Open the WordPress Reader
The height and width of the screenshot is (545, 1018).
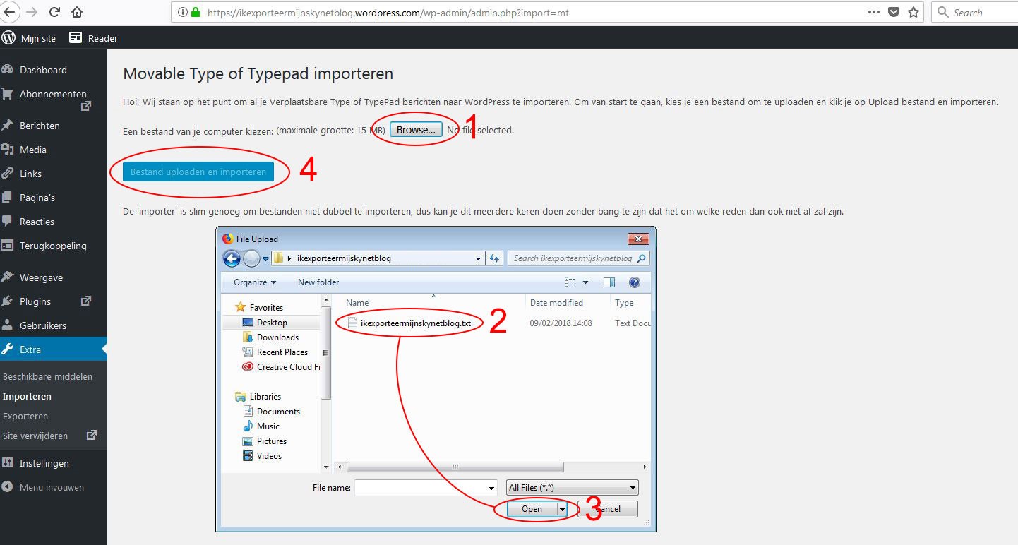[x=93, y=38]
